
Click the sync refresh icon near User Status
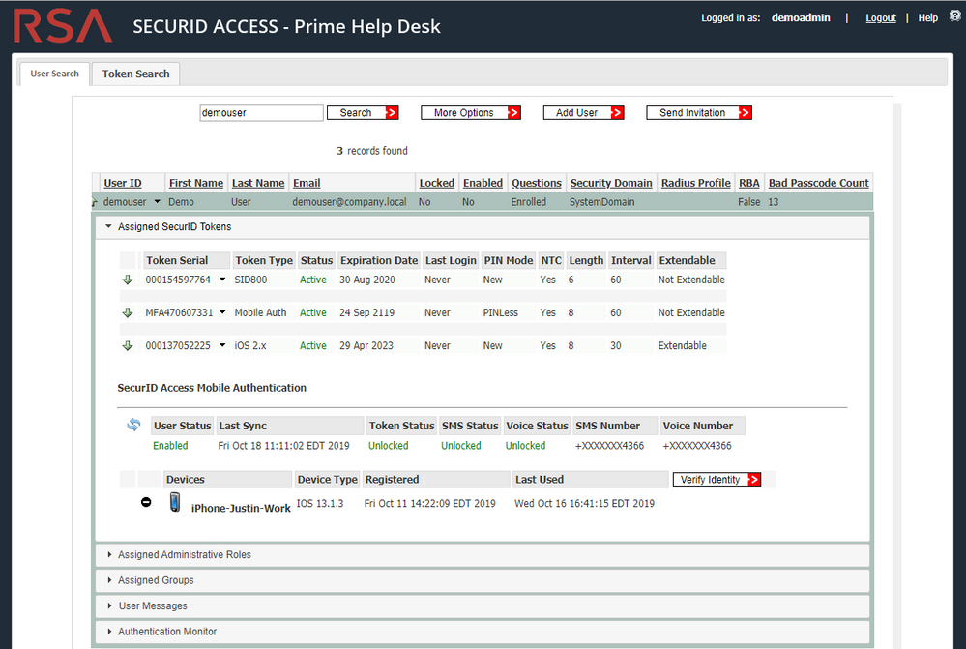pyautogui.click(x=133, y=426)
